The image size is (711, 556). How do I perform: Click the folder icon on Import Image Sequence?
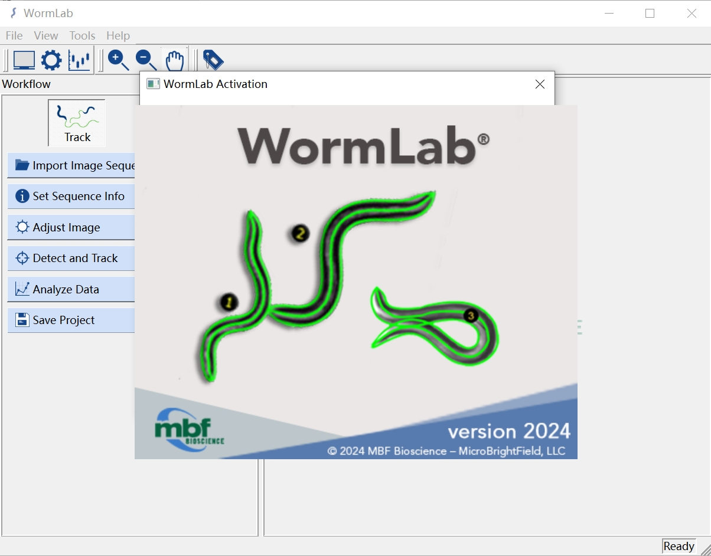[22, 165]
